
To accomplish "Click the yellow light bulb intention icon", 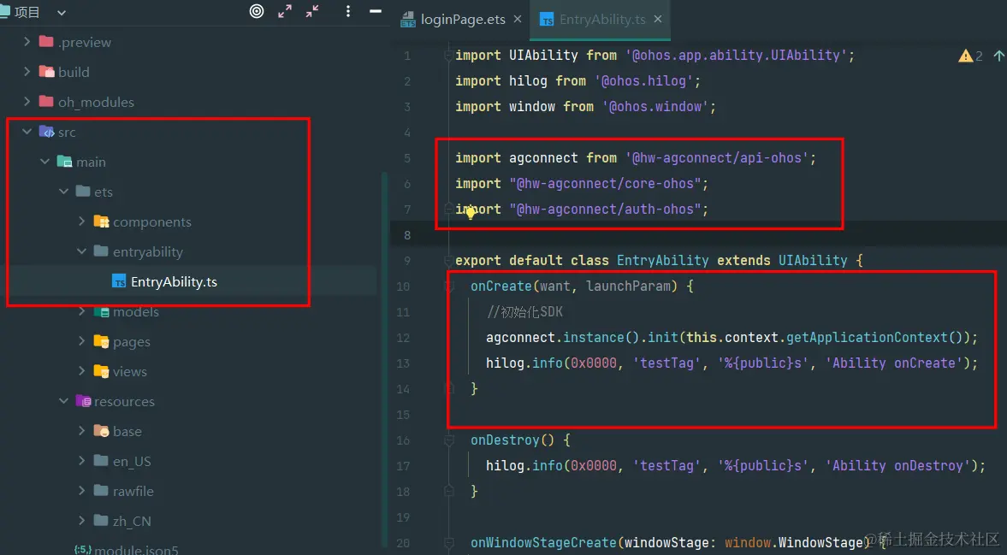I will [470, 213].
